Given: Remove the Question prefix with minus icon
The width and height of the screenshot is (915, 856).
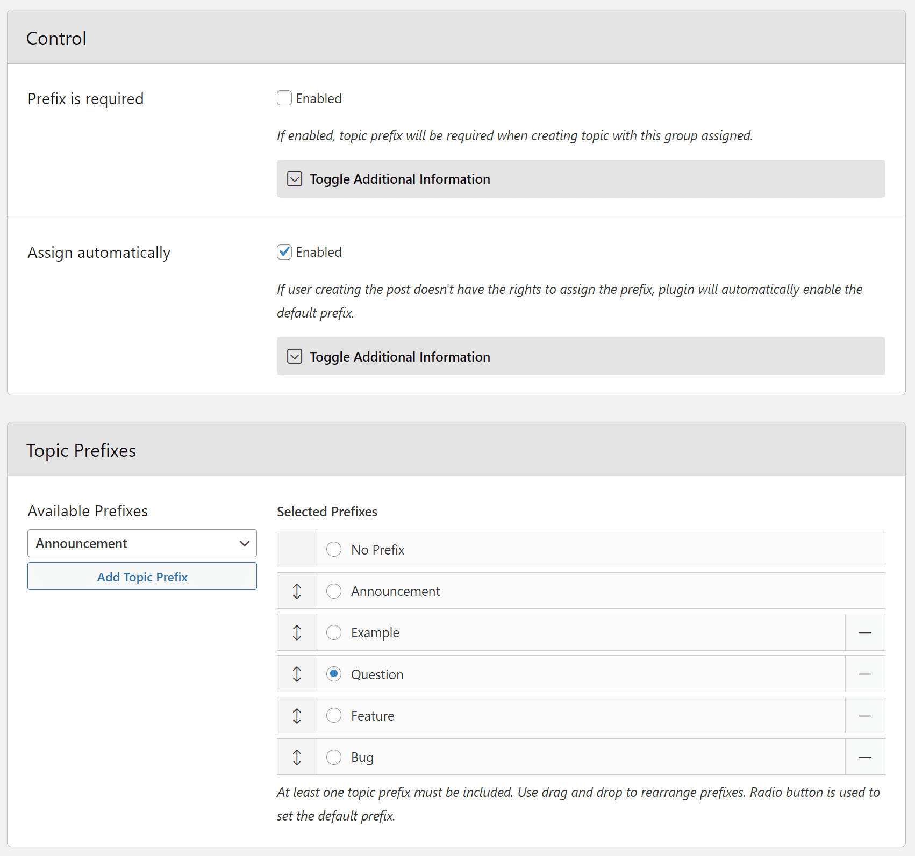Looking at the screenshot, I should tap(865, 674).
